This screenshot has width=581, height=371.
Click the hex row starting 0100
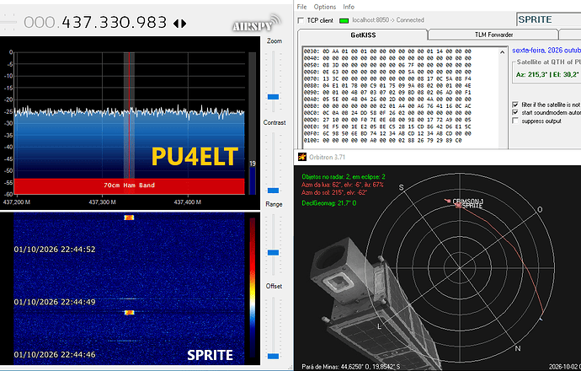point(383,141)
